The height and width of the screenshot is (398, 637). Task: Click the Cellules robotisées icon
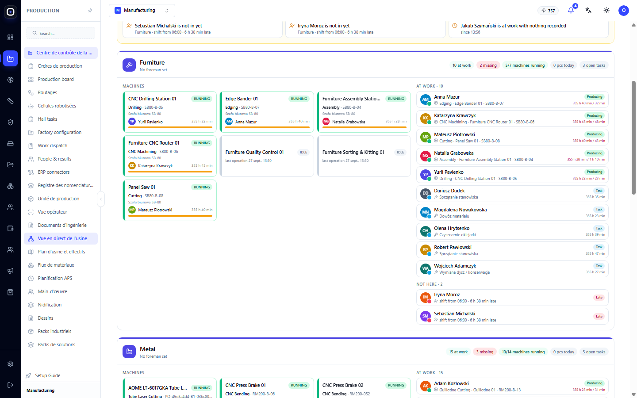pos(31,106)
